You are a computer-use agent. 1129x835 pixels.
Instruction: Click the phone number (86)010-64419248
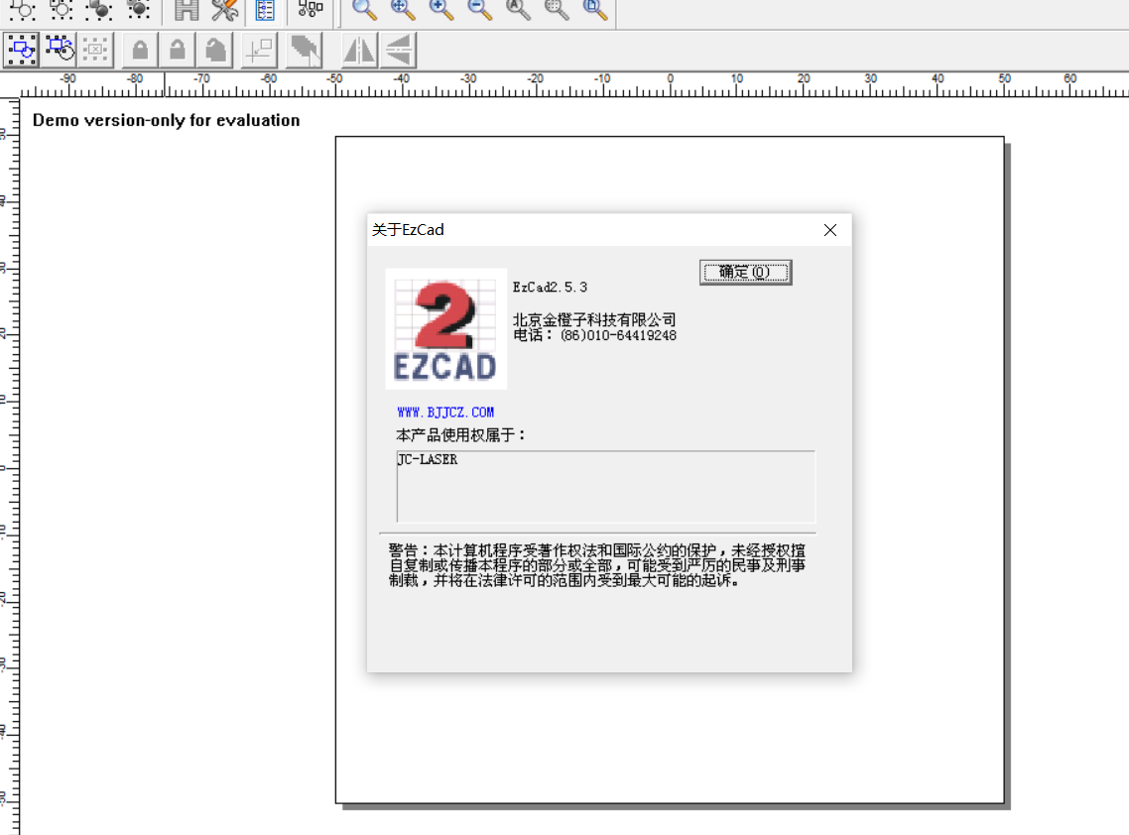click(x=618, y=335)
